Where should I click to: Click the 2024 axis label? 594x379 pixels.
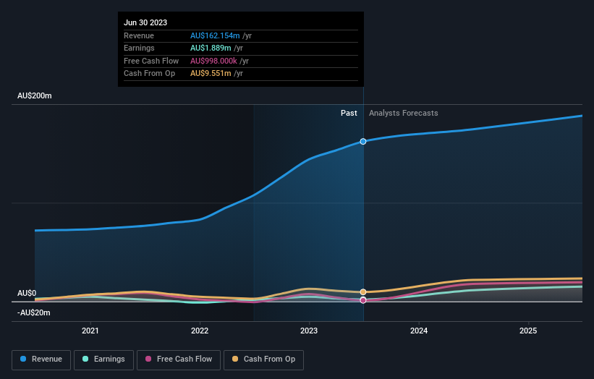(x=419, y=331)
